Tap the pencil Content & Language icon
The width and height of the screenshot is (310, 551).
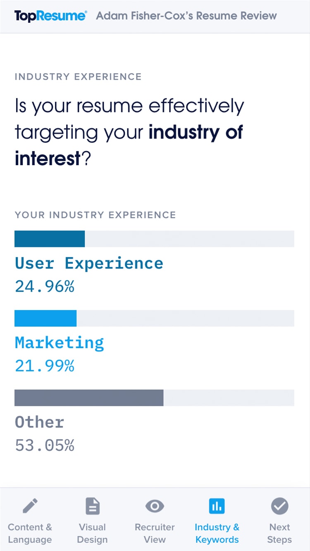30,506
